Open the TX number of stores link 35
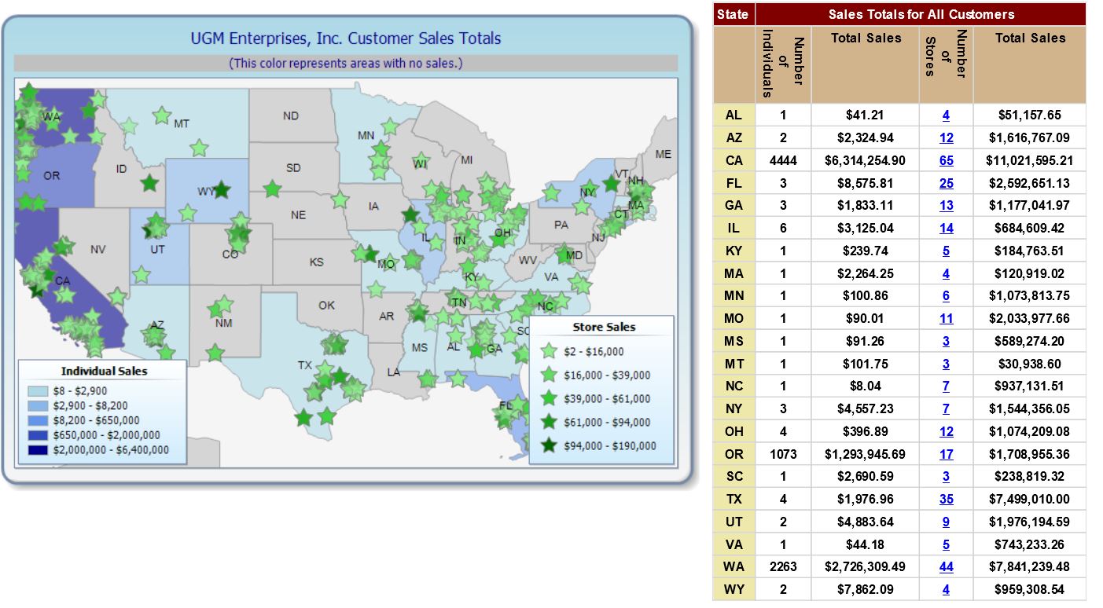Image resolution: width=1103 pixels, height=608 pixels. (946, 500)
